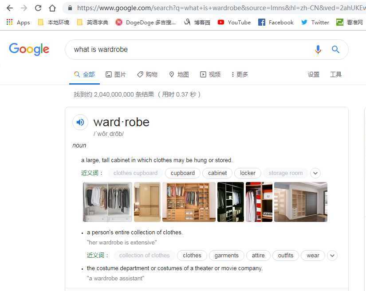Expand more synonyms next to 'storage room'

[x=315, y=173]
